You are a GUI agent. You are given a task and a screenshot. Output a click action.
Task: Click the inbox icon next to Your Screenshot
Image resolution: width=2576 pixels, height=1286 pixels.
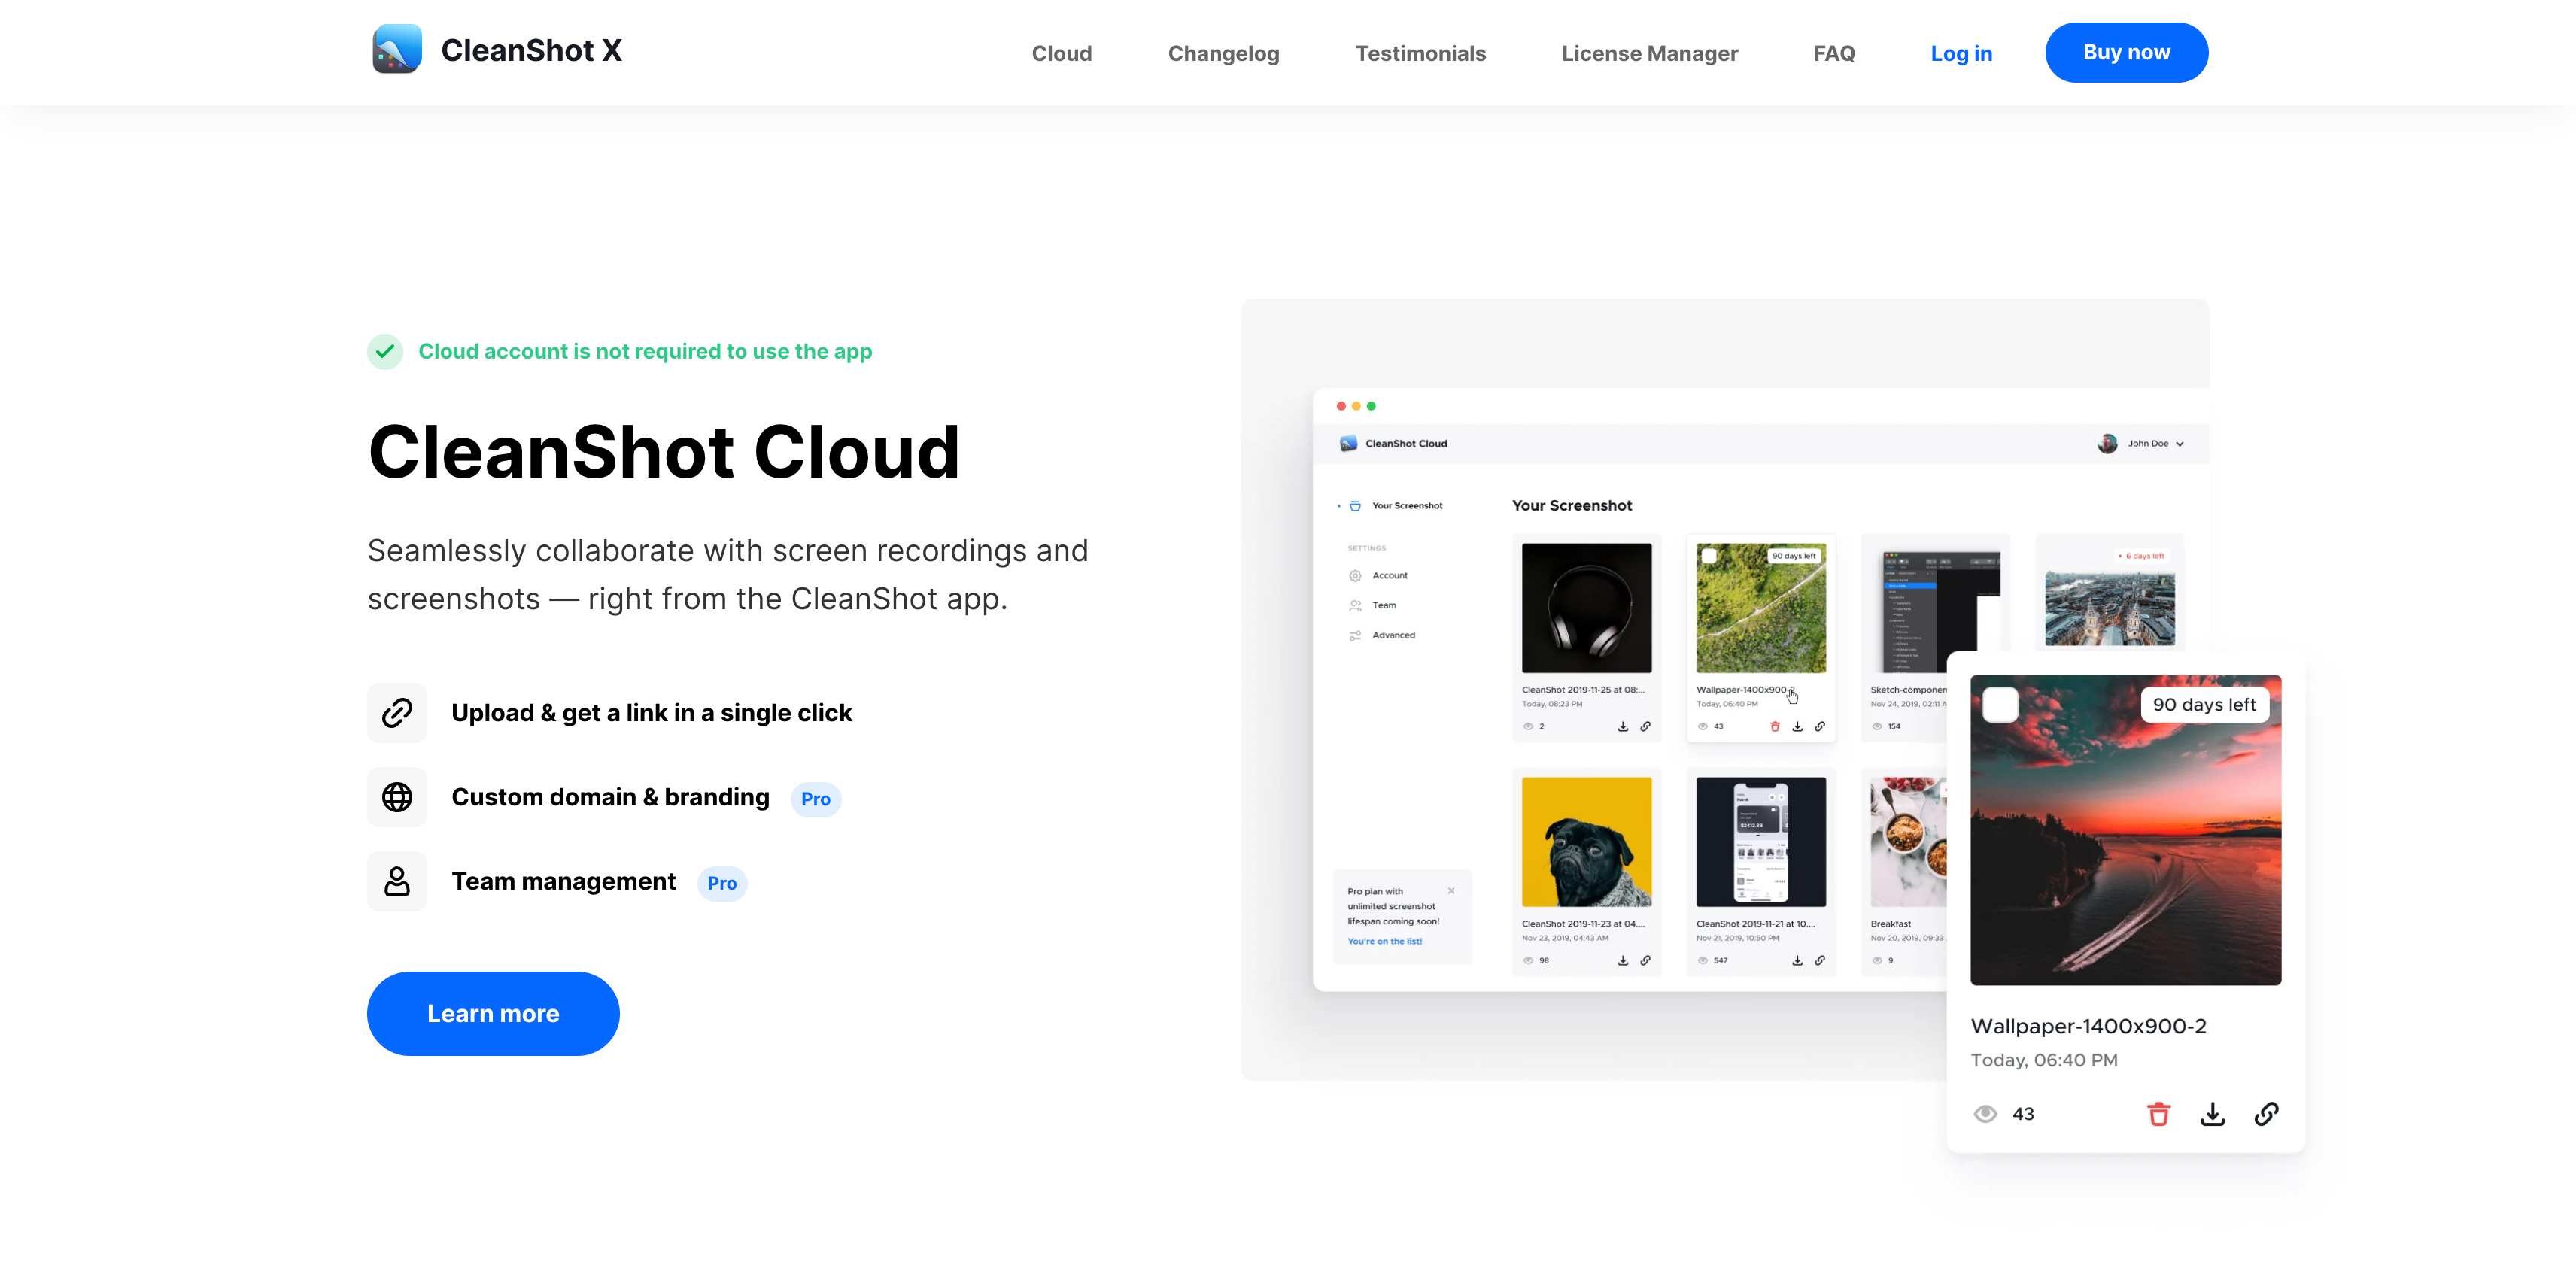click(x=1355, y=506)
